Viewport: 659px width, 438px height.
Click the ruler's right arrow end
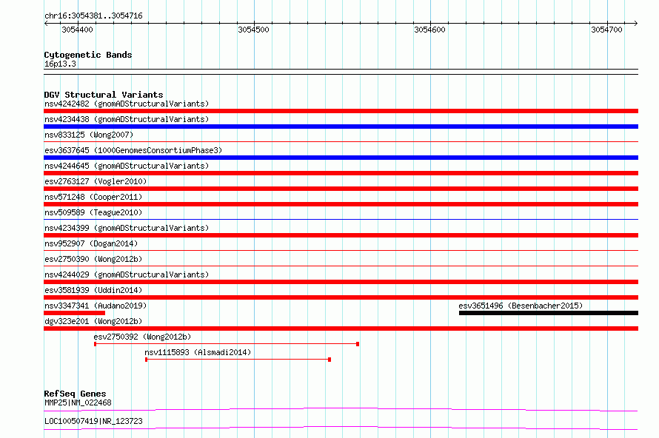point(636,23)
